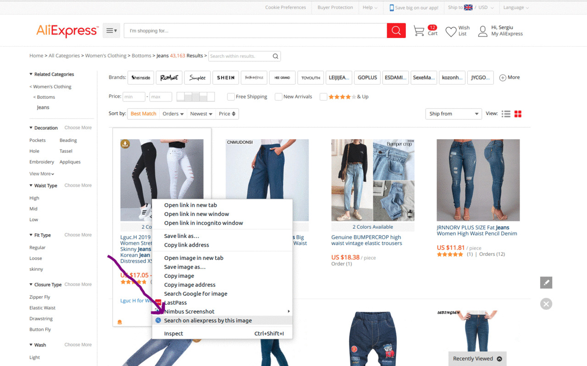Image resolution: width=587 pixels, height=366 pixels.
Task: Open the BUMPERCROP jeans product thumbnail
Action: tap(373, 180)
